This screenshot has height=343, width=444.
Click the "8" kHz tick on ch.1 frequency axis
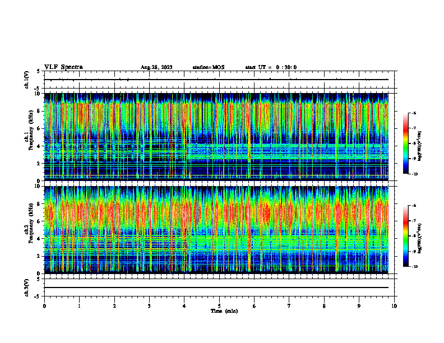(x=39, y=111)
